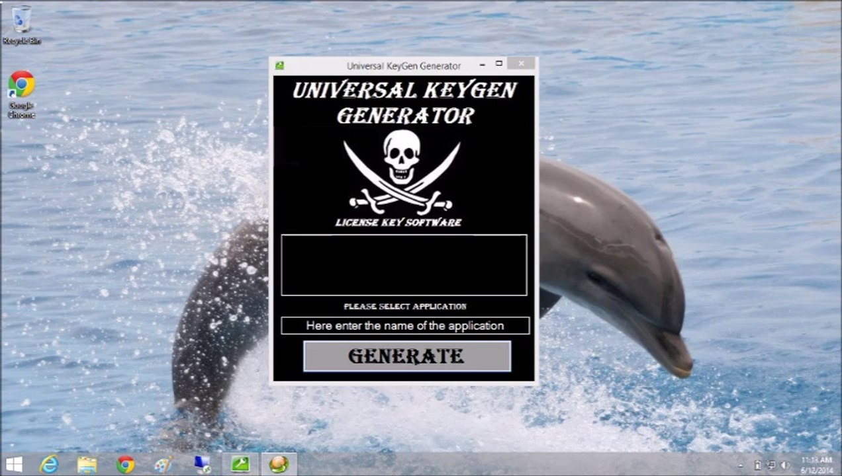Launch Internet Explorer from the taskbar
Image resolution: width=842 pixels, height=476 pixels.
coord(49,464)
